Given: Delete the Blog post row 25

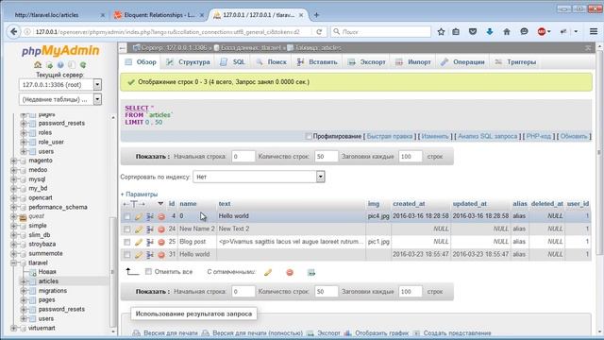Looking at the screenshot, I should tap(161, 242).
